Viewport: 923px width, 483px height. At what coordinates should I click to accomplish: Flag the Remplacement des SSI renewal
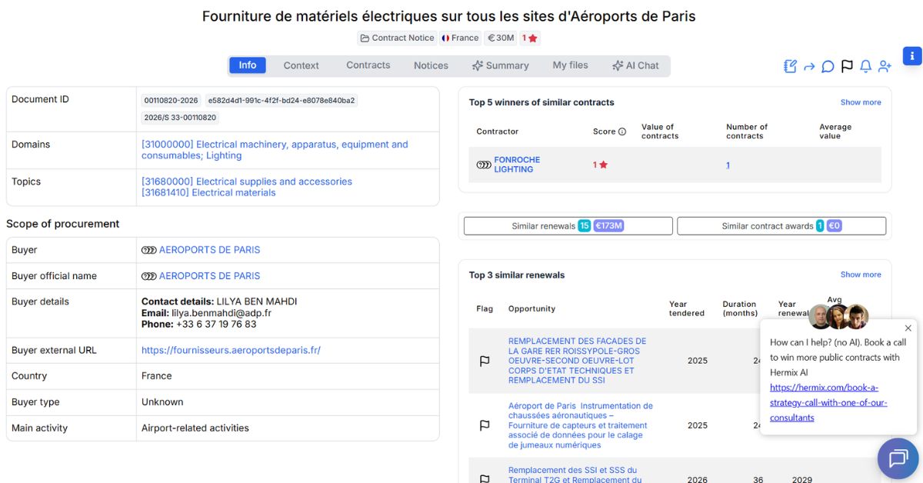coord(485,477)
